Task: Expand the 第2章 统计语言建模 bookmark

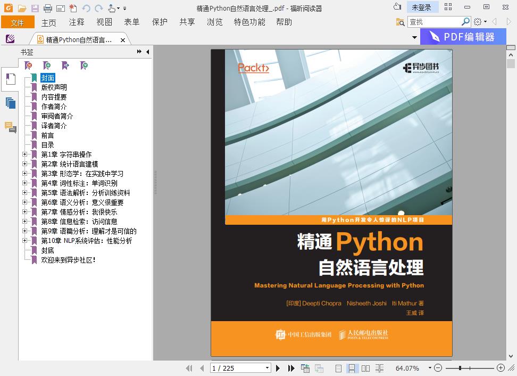Action: tap(24, 164)
